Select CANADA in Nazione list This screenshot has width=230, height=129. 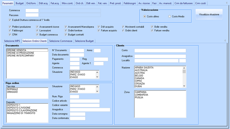[158, 78]
